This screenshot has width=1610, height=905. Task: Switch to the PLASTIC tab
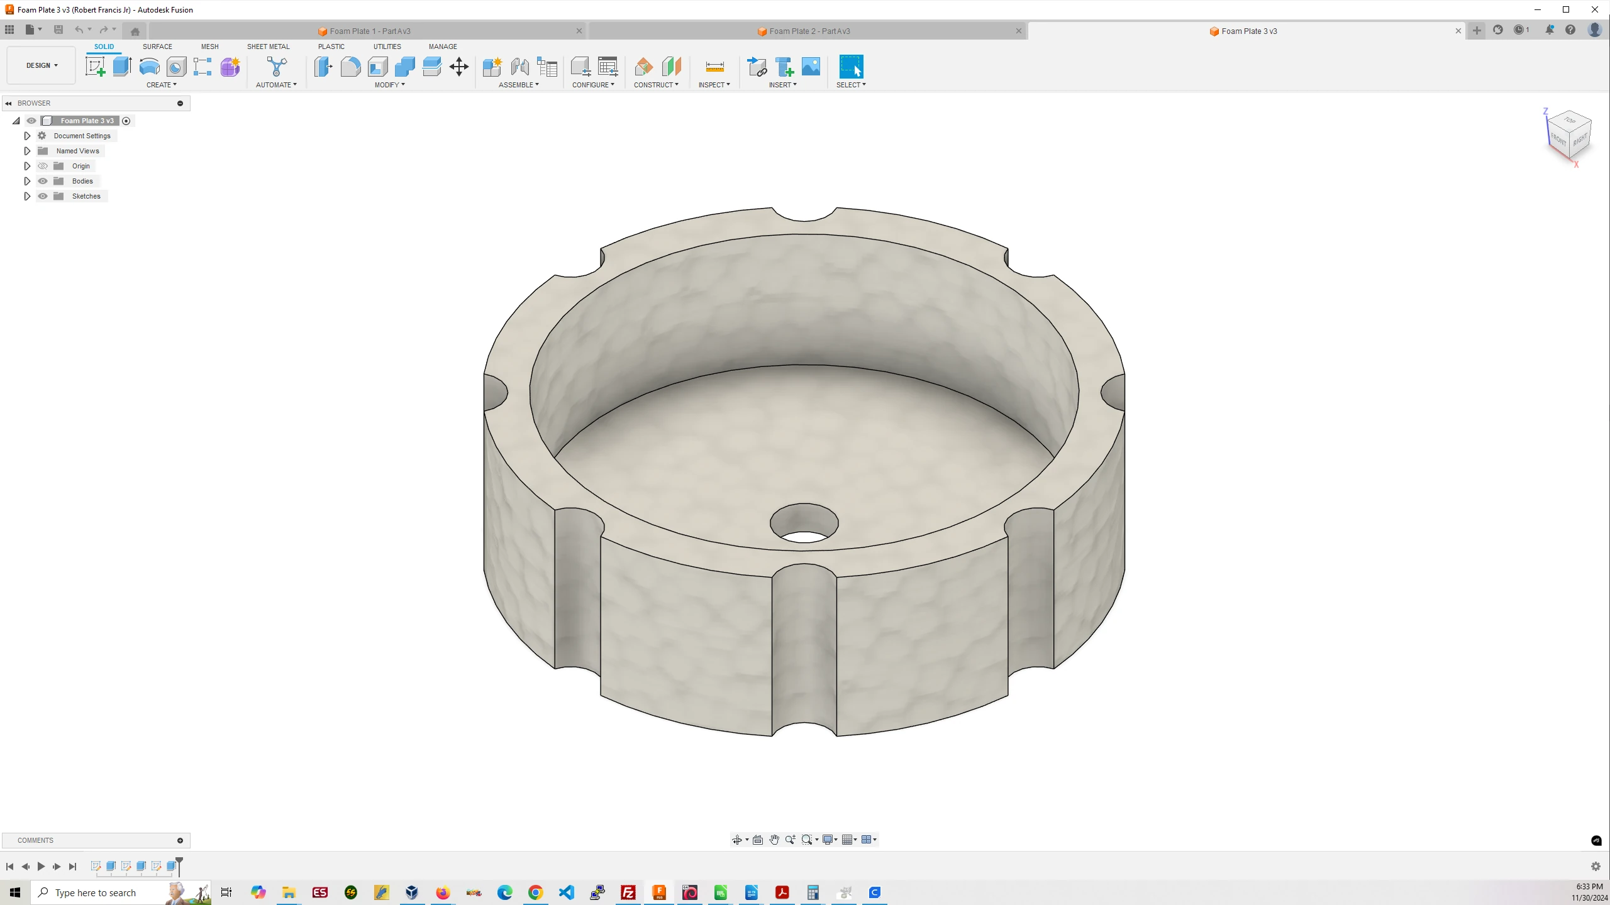click(331, 47)
